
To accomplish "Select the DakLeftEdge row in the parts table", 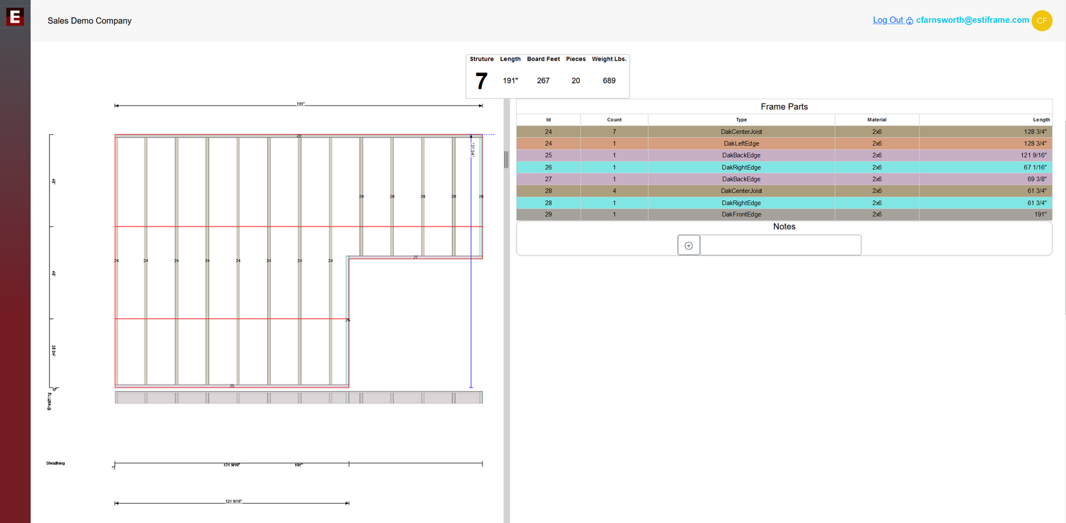I will coord(741,143).
